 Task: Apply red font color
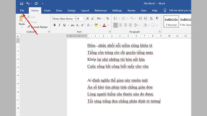click(x=104, y=25)
